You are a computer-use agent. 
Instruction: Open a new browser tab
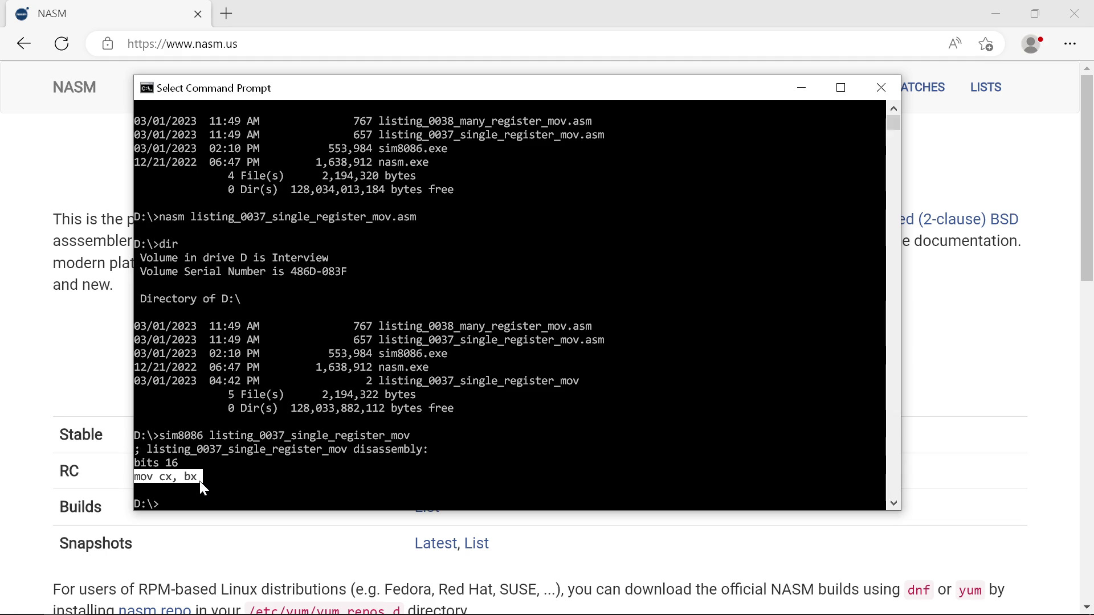point(226,14)
